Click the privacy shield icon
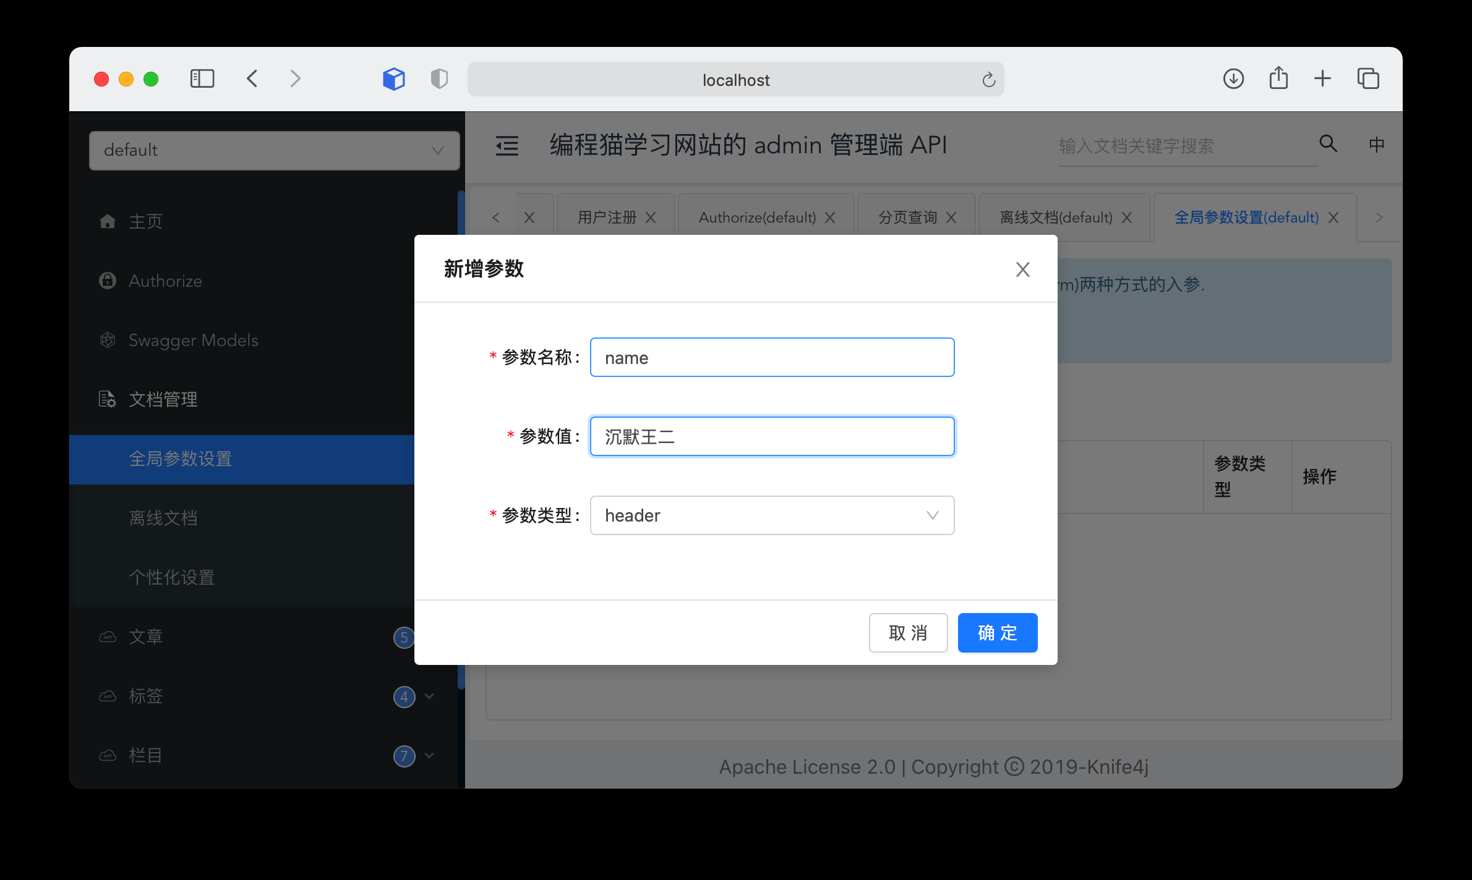The width and height of the screenshot is (1472, 880). (x=439, y=79)
